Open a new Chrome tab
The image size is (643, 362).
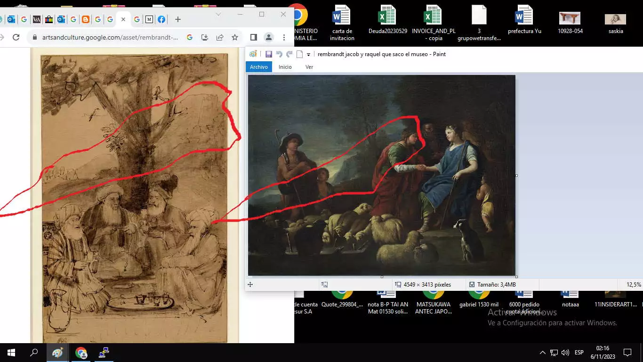[x=178, y=19]
